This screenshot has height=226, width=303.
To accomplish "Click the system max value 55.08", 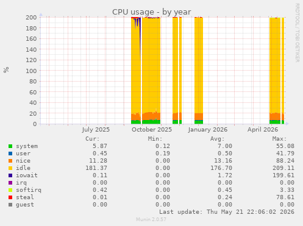I will pyautogui.click(x=285, y=146).
